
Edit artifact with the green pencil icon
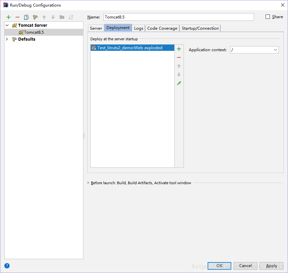pos(179,83)
